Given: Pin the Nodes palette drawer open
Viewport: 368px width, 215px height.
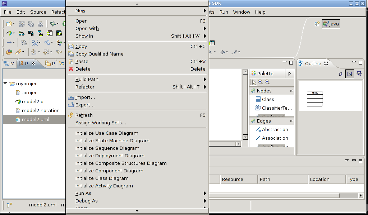Looking at the screenshot, I should click(x=291, y=91).
